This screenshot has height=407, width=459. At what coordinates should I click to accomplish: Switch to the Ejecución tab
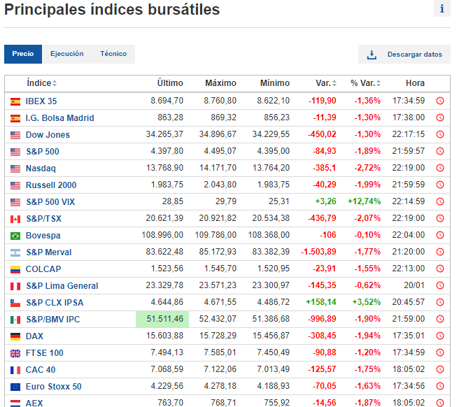tap(66, 54)
